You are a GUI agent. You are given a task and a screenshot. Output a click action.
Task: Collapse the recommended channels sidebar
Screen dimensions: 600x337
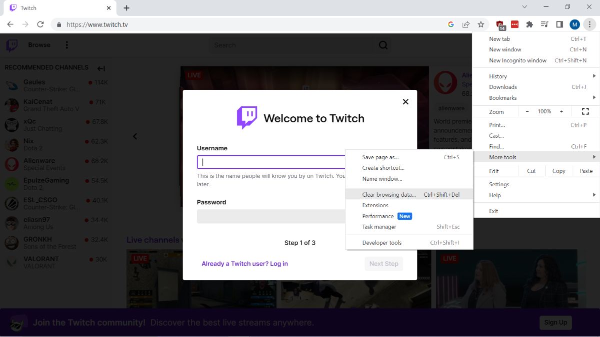[101, 68]
